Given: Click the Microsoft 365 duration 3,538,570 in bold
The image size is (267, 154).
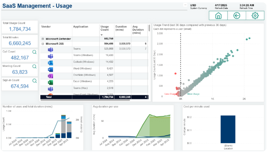Looking at the screenshot, I should [x=125, y=44].
